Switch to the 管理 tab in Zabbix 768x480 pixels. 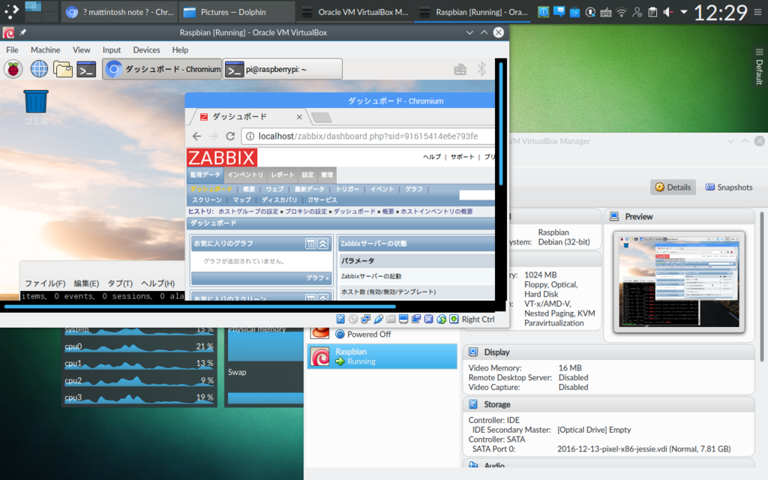tap(327, 175)
